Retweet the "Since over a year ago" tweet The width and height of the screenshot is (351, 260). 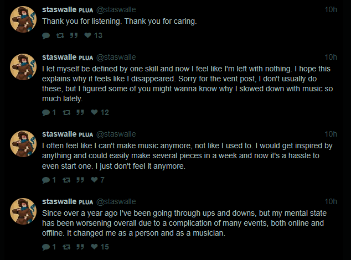click(67, 247)
